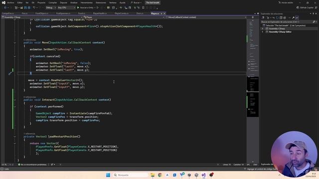Click 'No se encontraron problemas' status indicator
Screen dimensions: 319x179
pyautogui.click(x=32, y=165)
